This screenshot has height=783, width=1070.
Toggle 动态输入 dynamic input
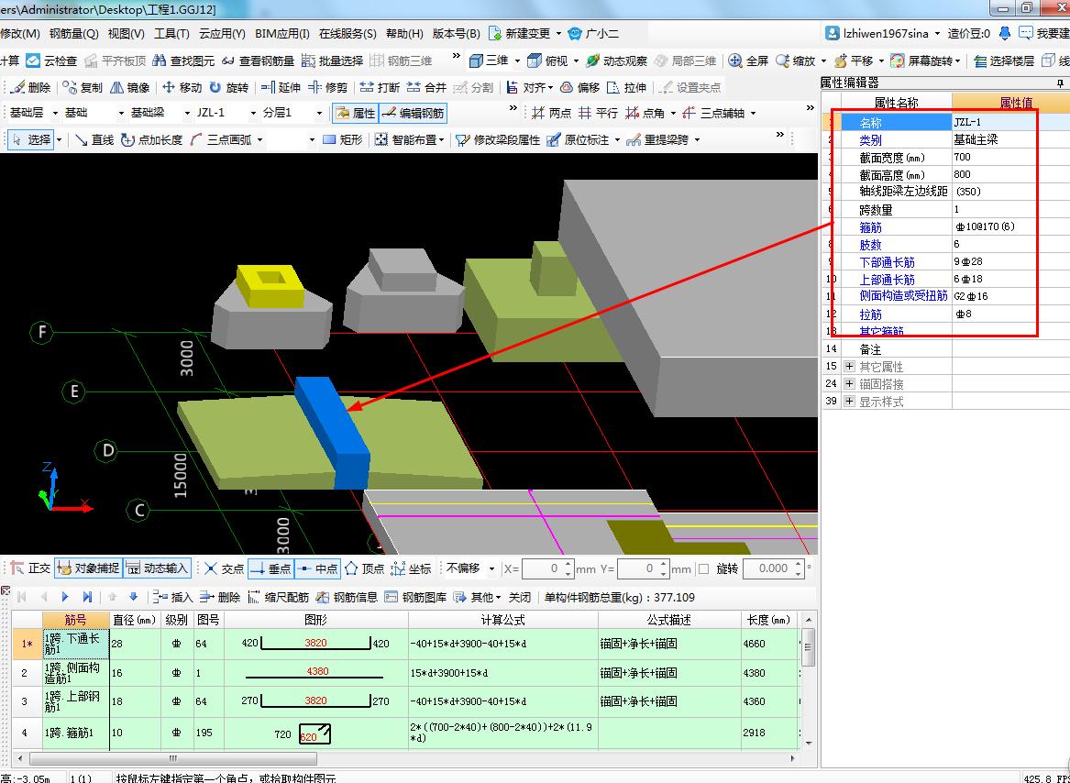point(157,568)
